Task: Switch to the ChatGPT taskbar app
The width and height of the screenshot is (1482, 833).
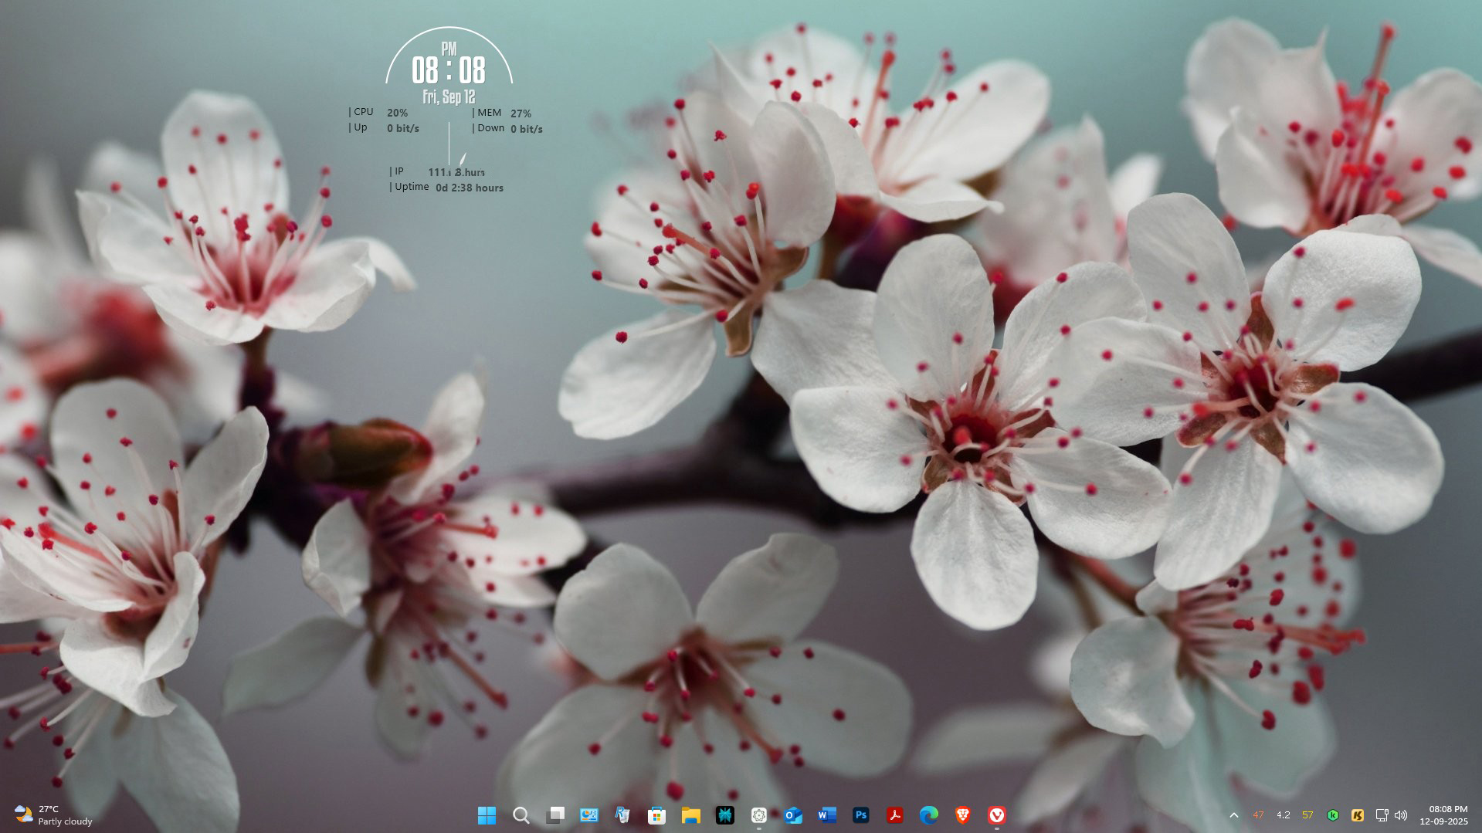Action: 758,815
